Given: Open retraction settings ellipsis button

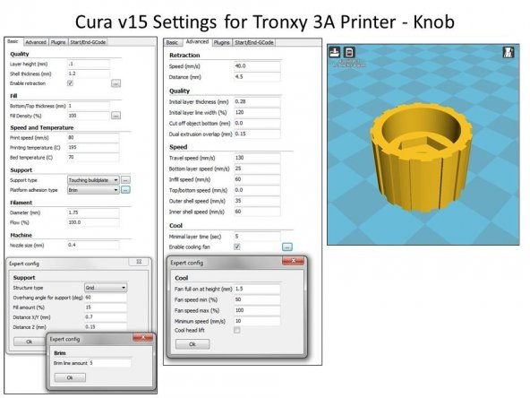Looking at the screenshot, I should [116, 83].
